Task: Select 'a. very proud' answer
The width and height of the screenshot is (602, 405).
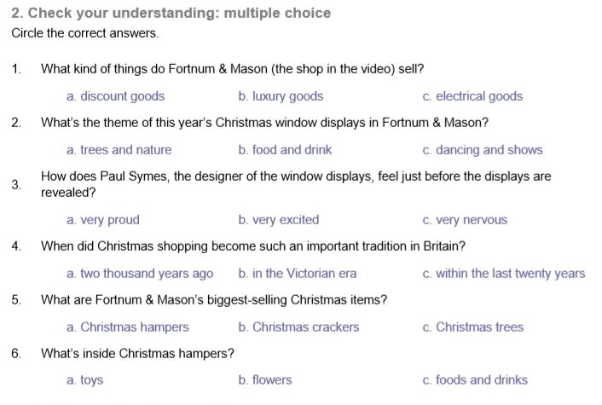Action: (102, 220)
